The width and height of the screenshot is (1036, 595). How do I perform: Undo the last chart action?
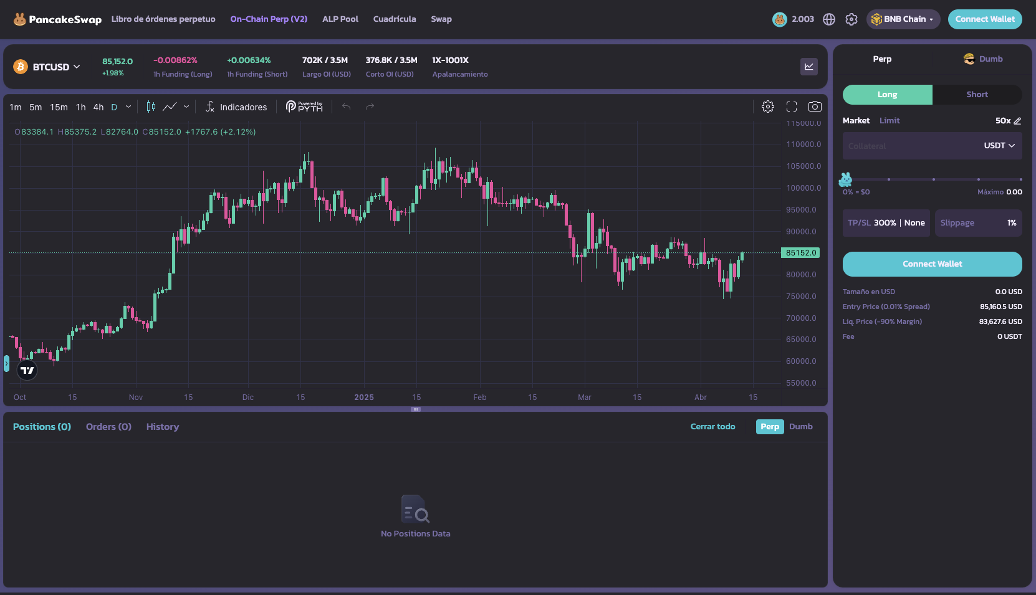click(x=346, y=107)
